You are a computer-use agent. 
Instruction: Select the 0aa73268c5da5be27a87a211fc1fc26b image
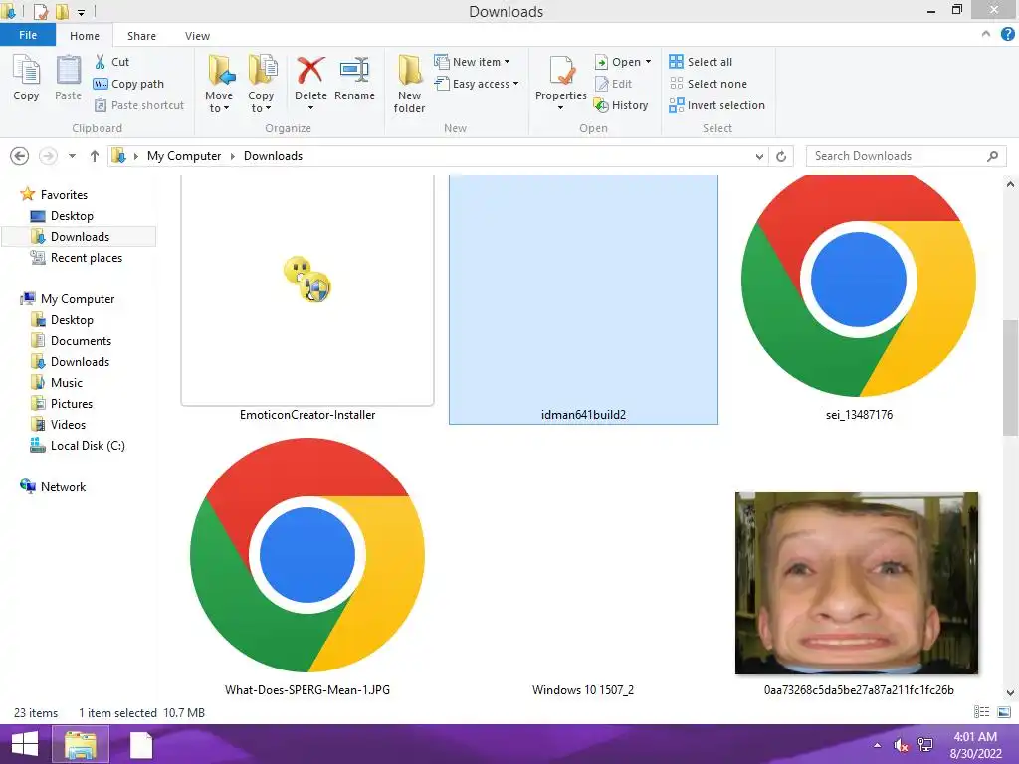coord(859,585)
